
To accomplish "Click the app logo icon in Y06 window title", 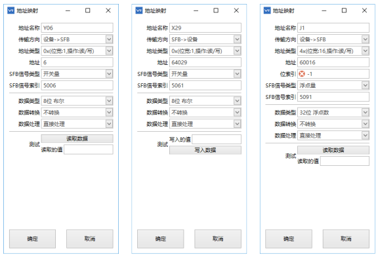I will [11, 10].
